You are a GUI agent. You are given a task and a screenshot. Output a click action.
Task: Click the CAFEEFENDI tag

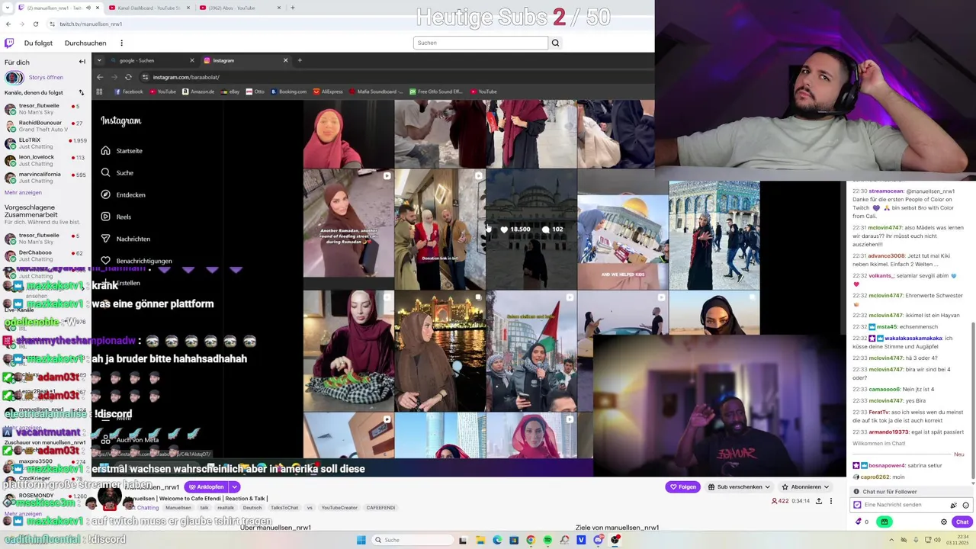pyautogui.click(x=380, y=508)
